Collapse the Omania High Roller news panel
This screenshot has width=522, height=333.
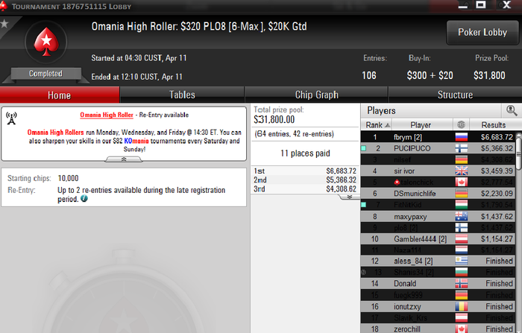point(124,159)
